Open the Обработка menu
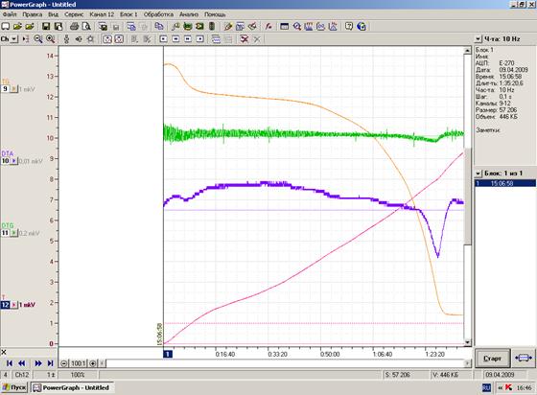This screenshot has height=395, width=537. coord(158,14)
